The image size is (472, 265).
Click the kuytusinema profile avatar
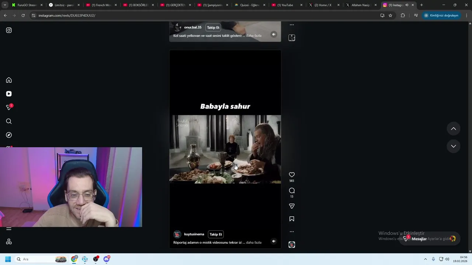coord(177,234)
